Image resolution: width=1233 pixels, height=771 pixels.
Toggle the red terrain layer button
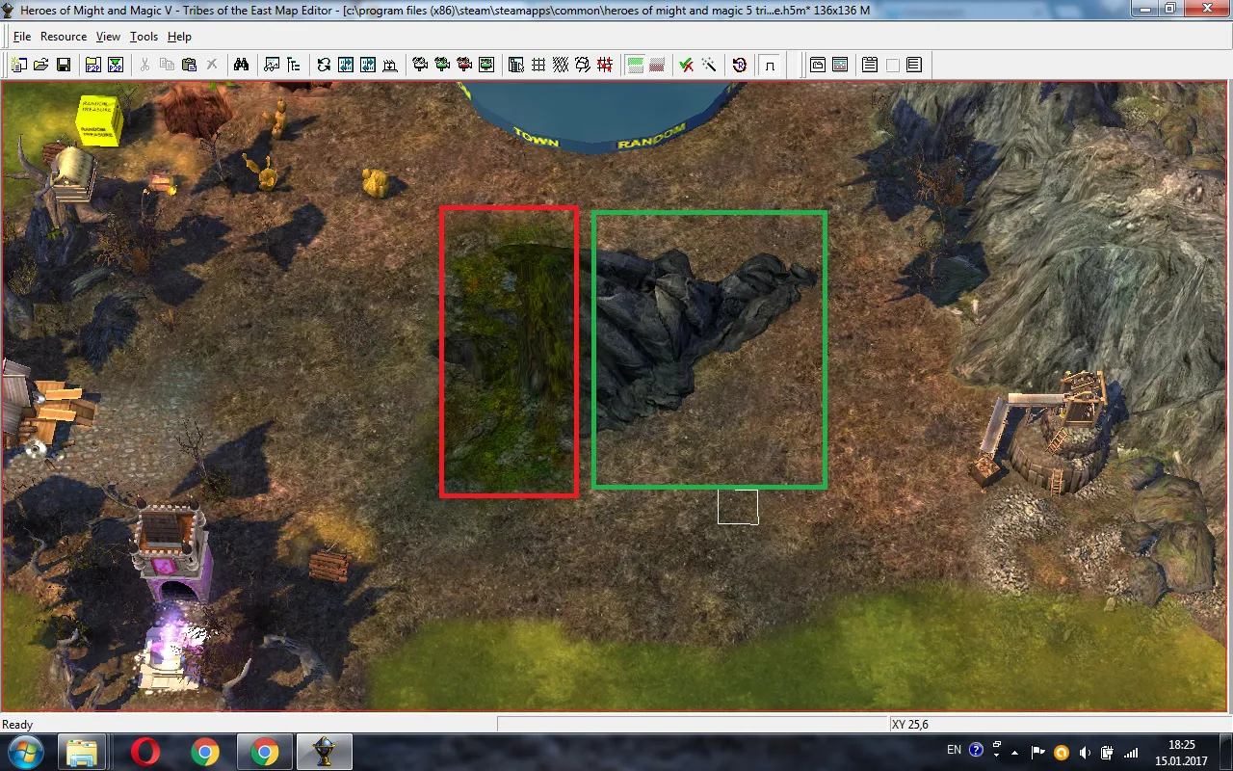point(657,65)
